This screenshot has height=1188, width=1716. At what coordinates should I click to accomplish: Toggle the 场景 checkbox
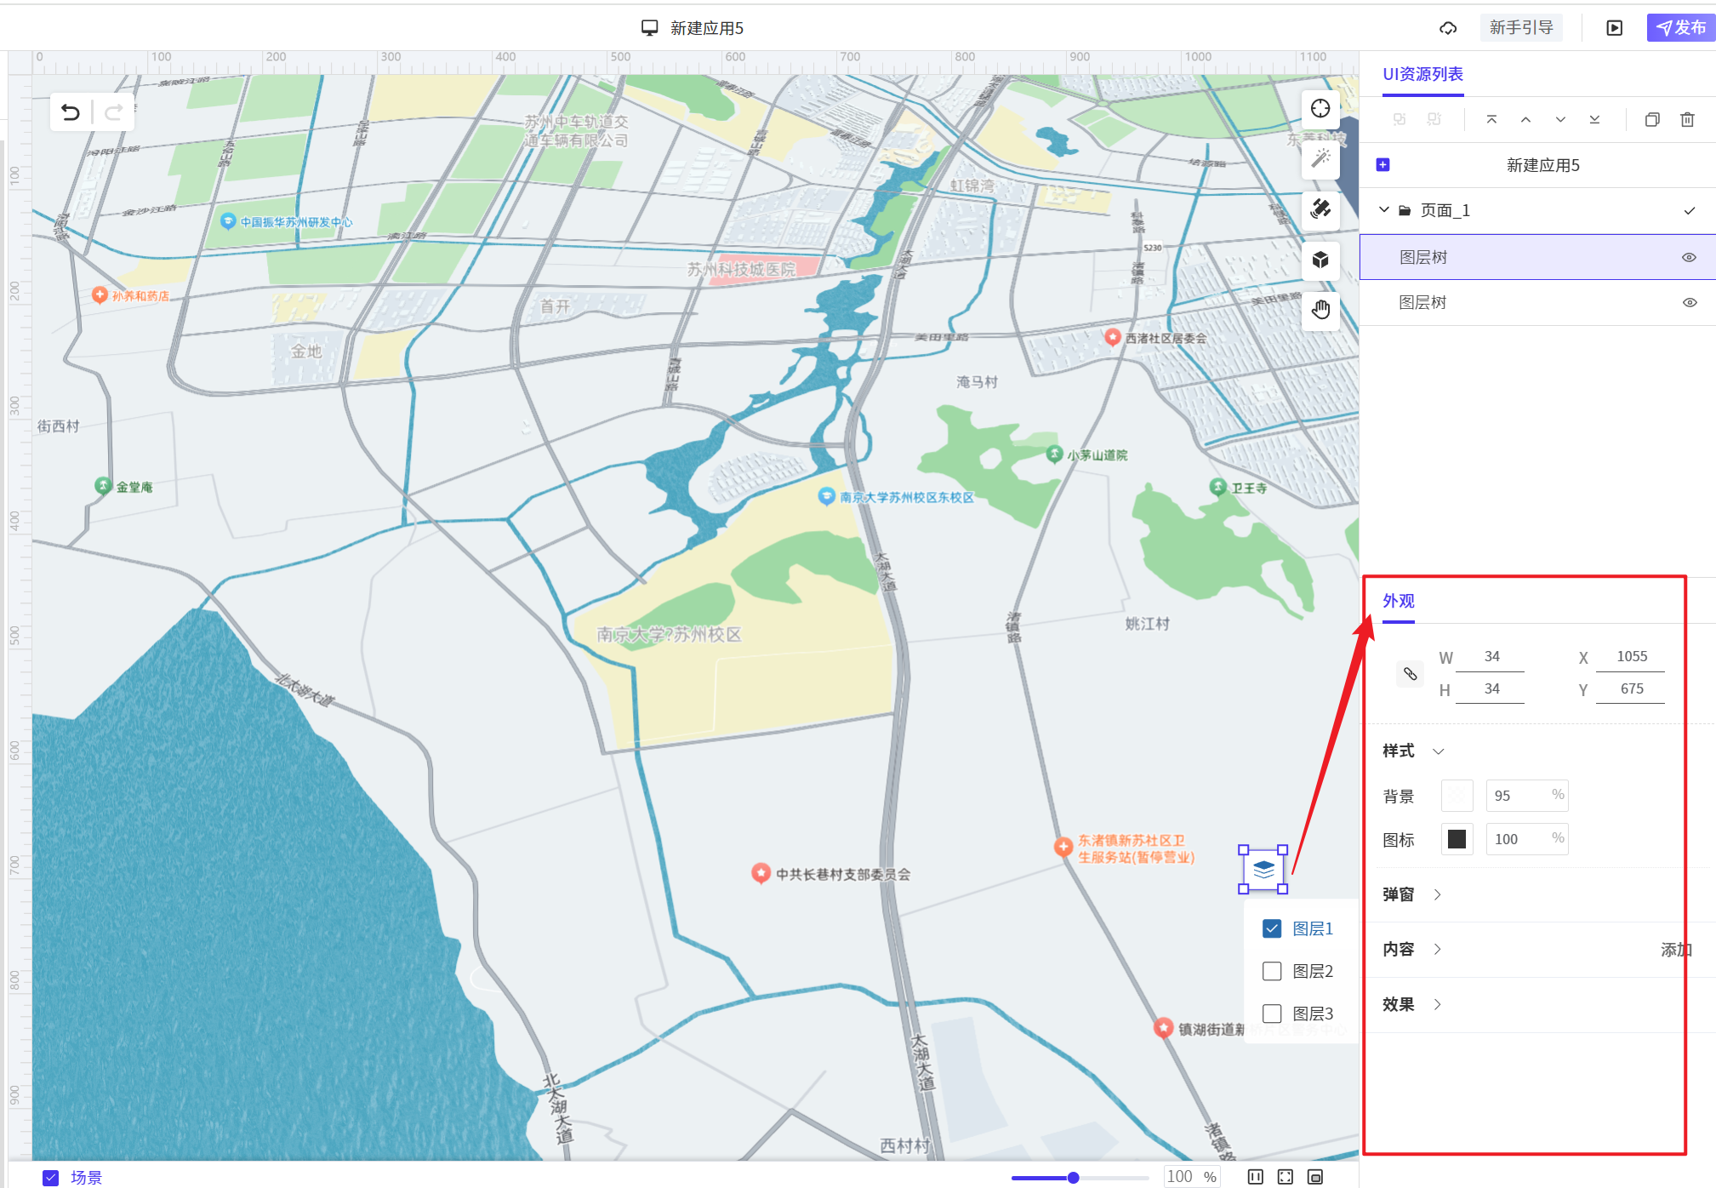point(51,1178)
